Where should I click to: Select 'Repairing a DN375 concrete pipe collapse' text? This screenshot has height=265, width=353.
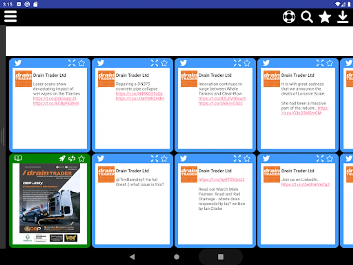click(136, 86)
